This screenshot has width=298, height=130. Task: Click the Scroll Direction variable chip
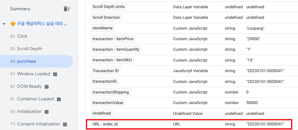[x=106, y=17]
